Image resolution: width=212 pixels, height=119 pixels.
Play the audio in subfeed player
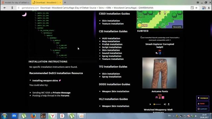pyautogui.click(x=150, y=104)
